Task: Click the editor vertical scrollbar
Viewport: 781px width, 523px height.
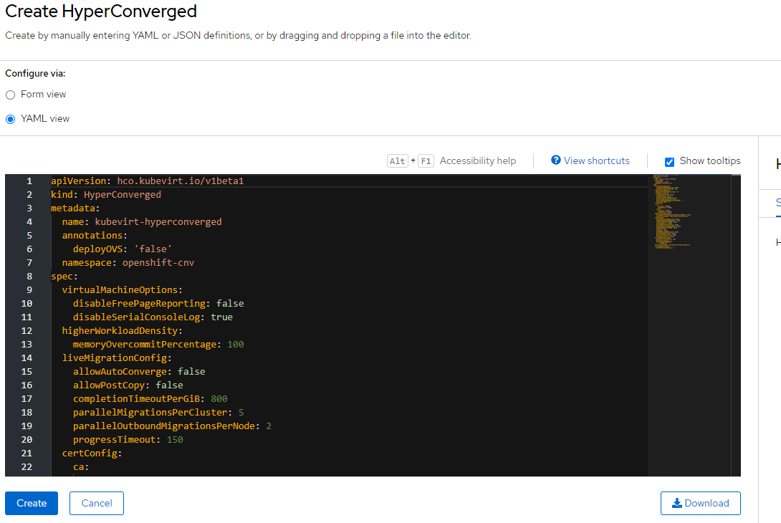Action: [x=736, y=325]
